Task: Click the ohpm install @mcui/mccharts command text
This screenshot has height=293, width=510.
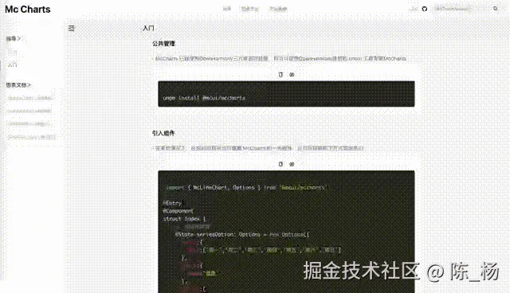Action: pos(204,97)
